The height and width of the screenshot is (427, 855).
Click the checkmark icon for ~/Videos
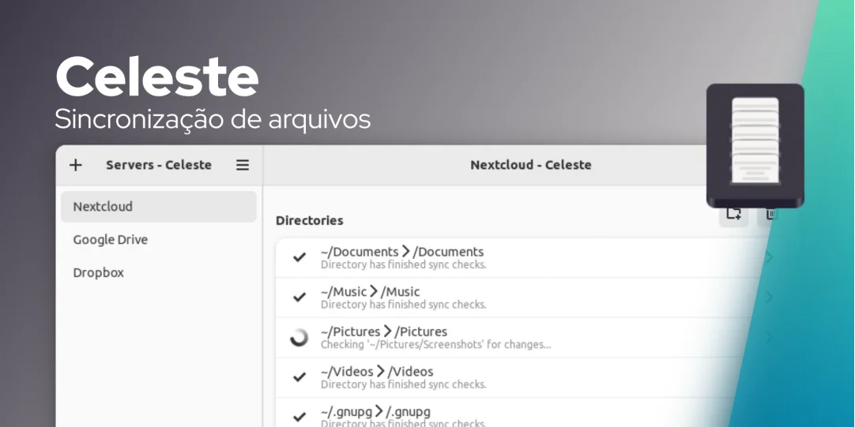[x=299, y=376]
